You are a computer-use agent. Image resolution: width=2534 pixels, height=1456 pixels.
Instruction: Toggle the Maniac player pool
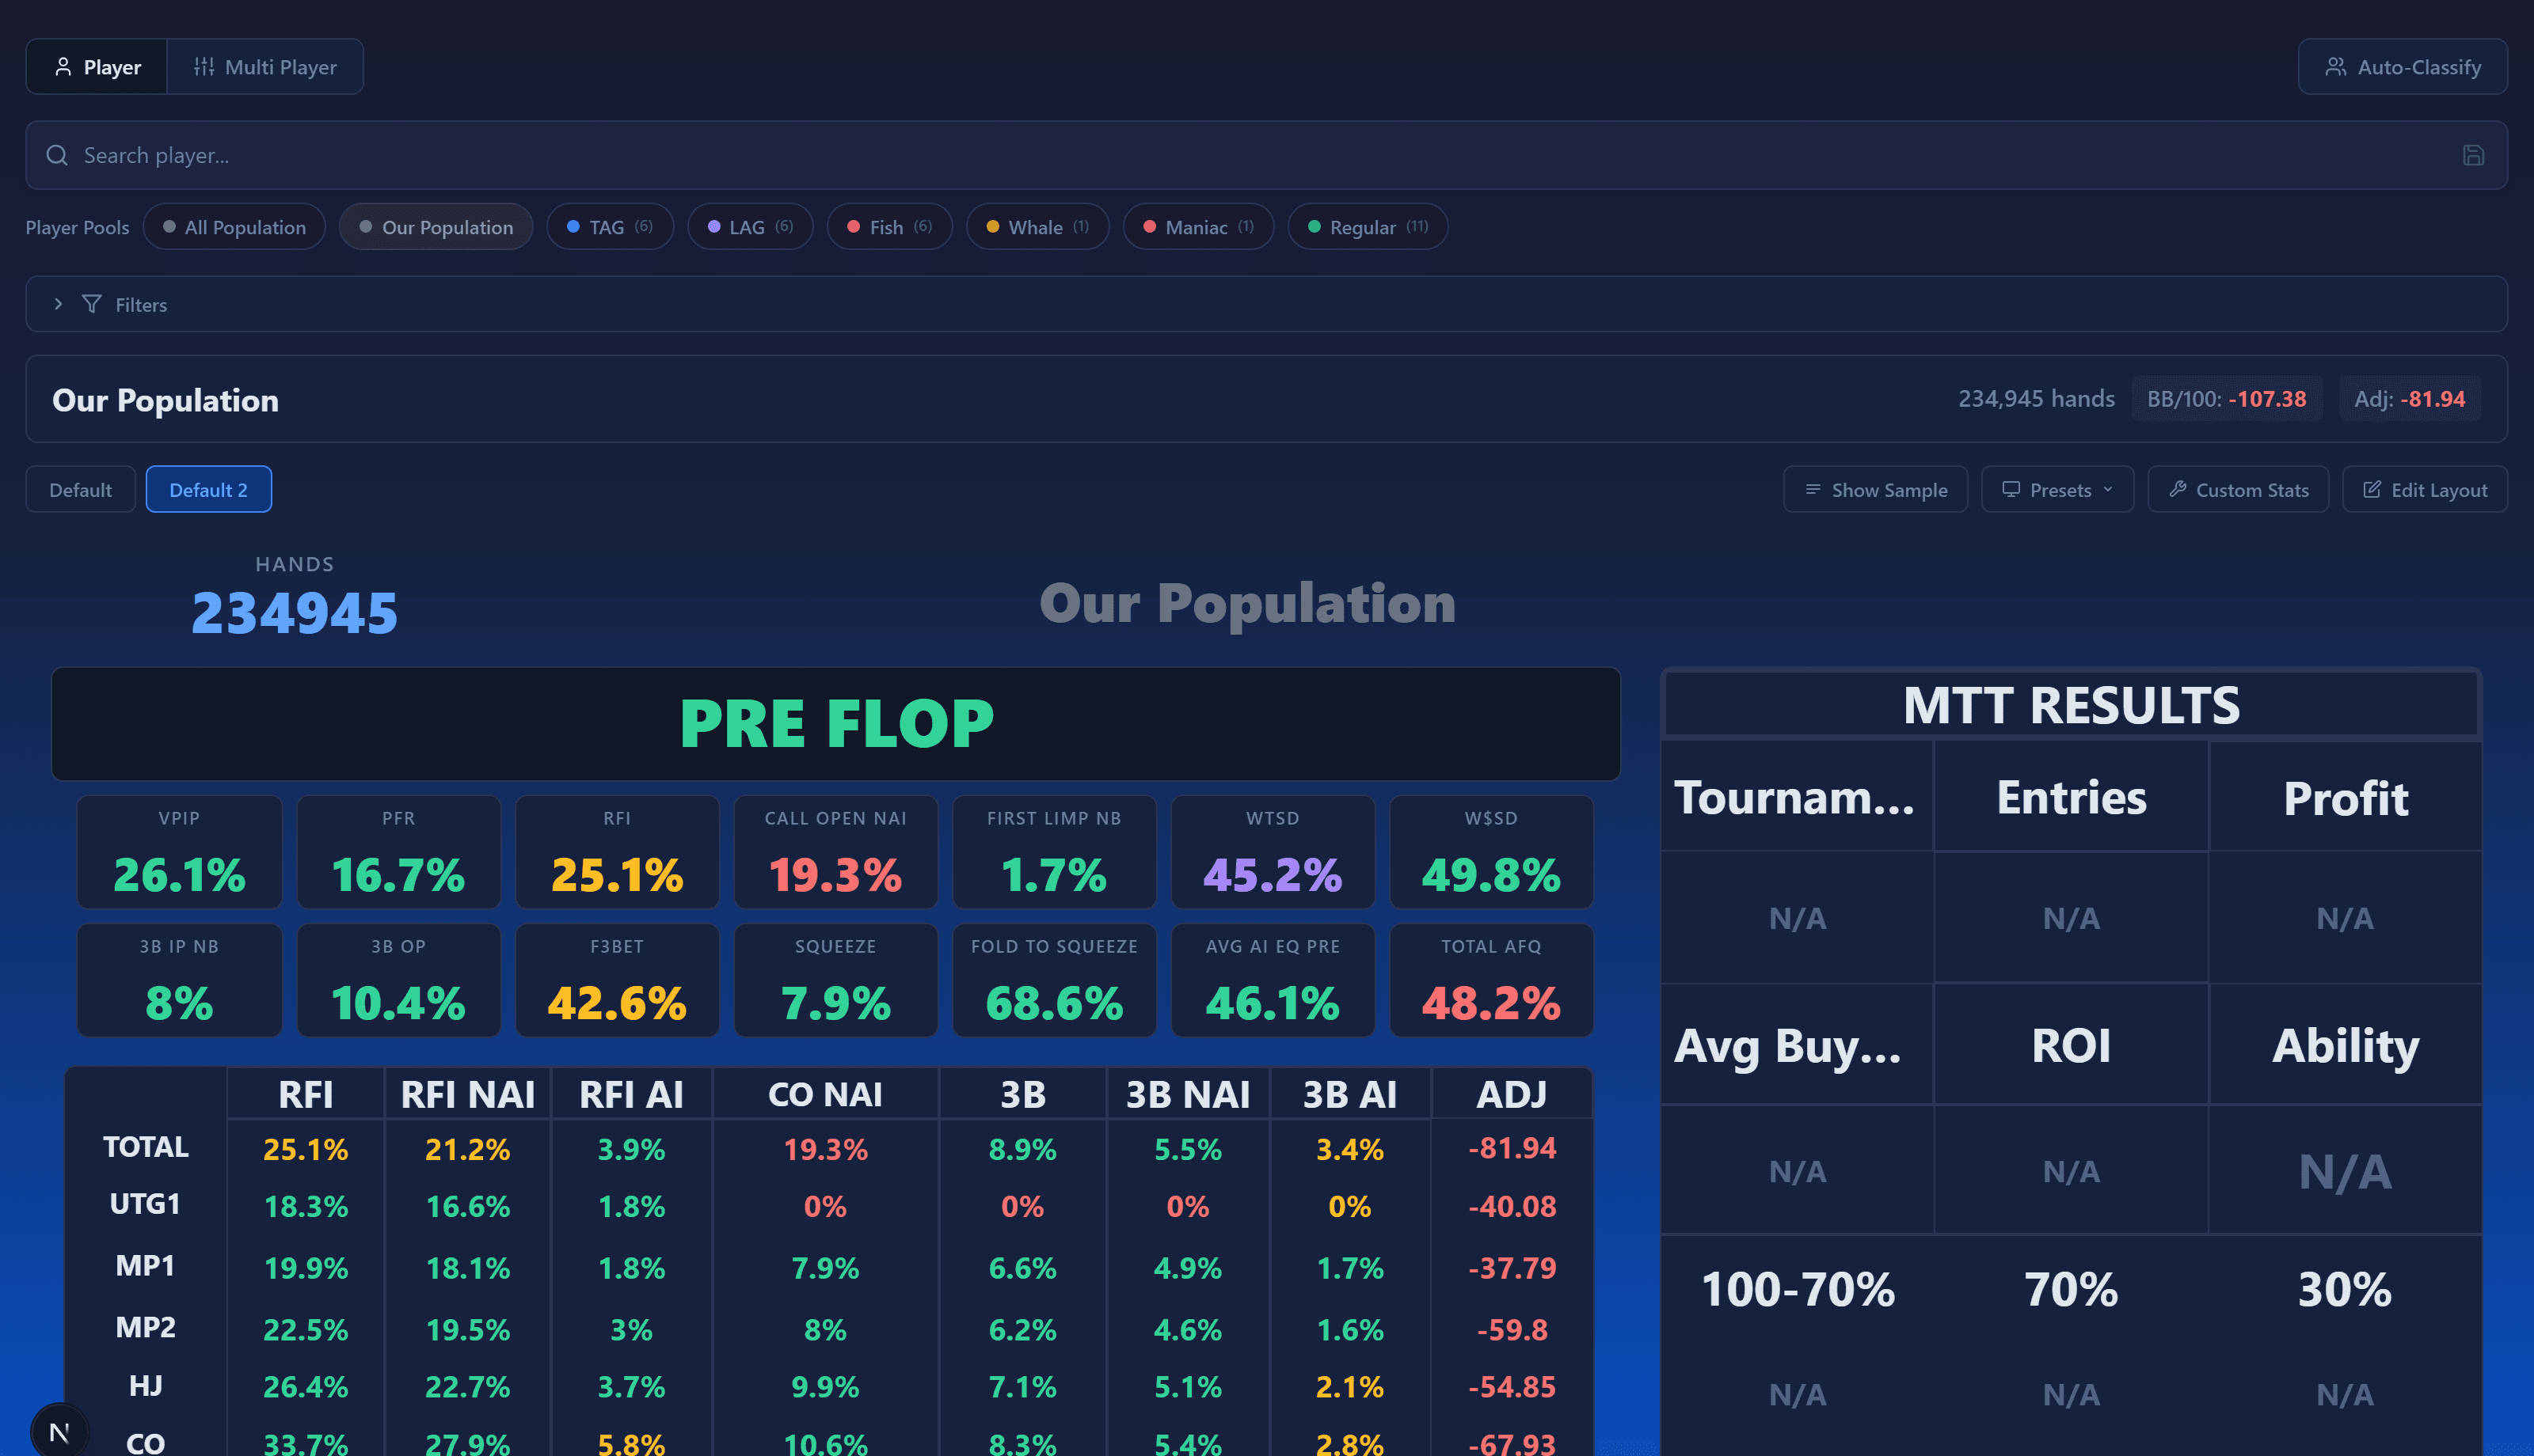click(x=1198, y=227)
